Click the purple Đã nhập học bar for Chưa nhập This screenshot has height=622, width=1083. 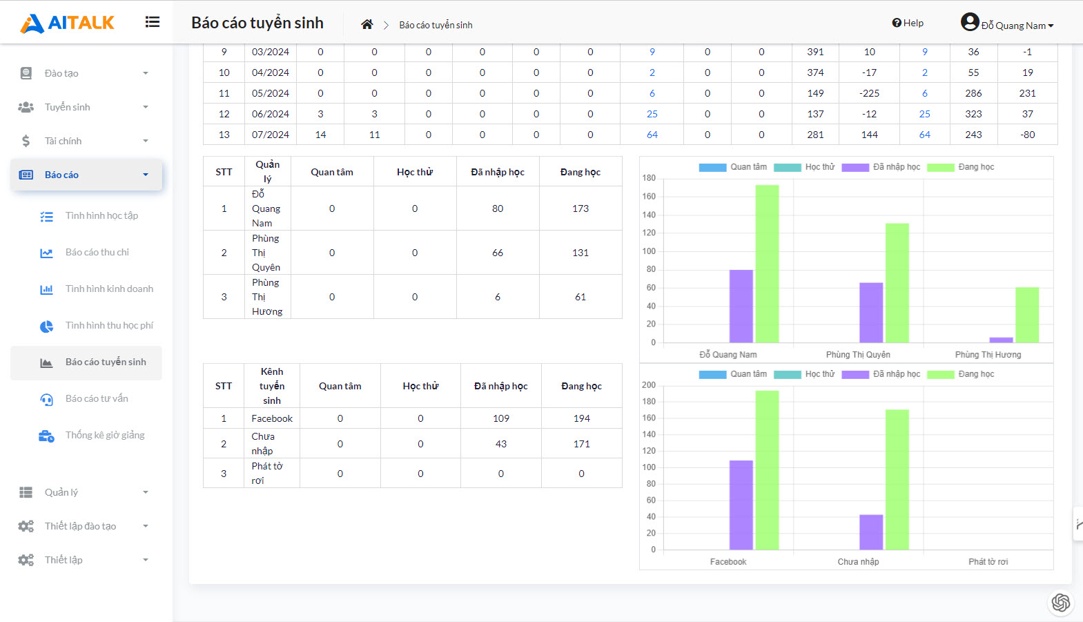(871, 532)
